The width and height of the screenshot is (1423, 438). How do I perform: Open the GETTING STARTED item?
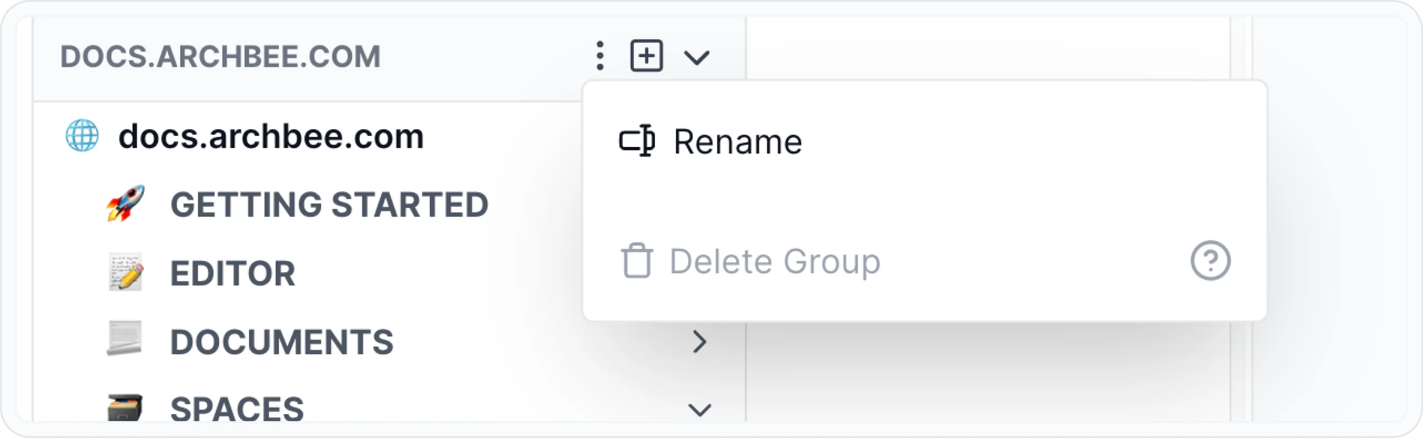tap(329, 204)
